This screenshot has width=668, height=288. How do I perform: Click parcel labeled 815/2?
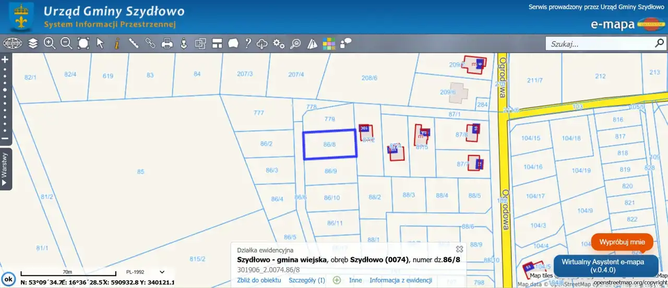pos(197,258)
